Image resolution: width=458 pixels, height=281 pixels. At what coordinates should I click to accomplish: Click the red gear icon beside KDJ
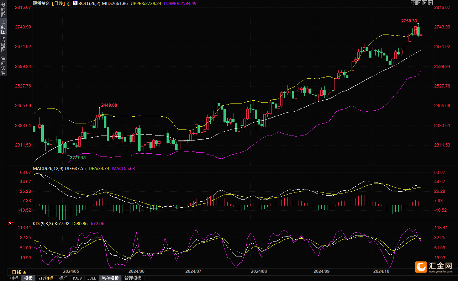coord(10,223)
